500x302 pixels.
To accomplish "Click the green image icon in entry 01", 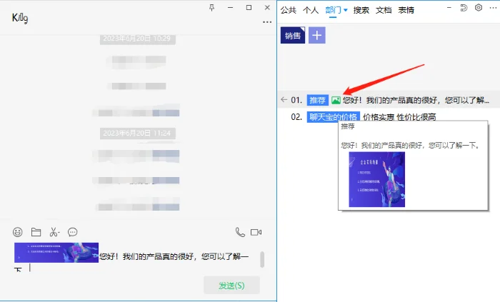I will pos(336,101).
